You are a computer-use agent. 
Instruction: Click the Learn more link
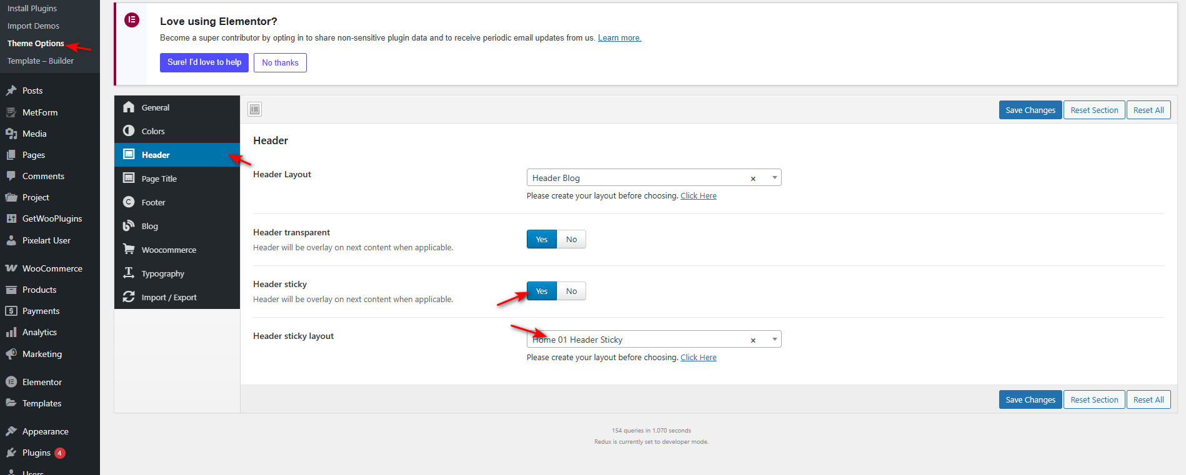619,38
